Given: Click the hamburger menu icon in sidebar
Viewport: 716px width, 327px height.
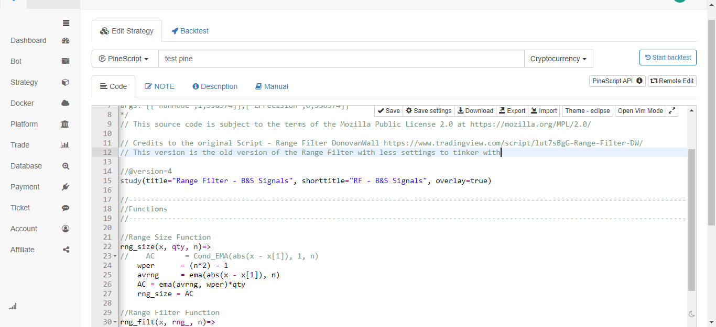Looking at the screenshot, I should point(66,23).
